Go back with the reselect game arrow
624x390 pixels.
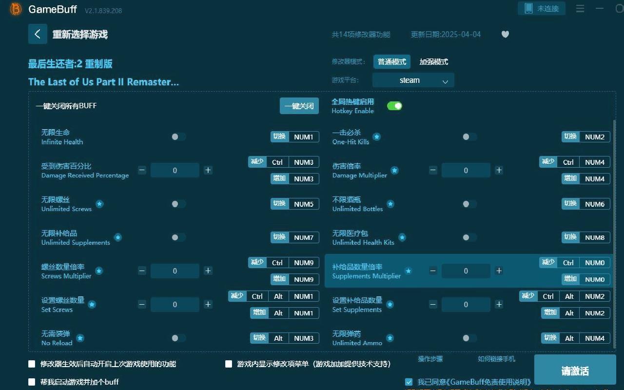(38, 34)
